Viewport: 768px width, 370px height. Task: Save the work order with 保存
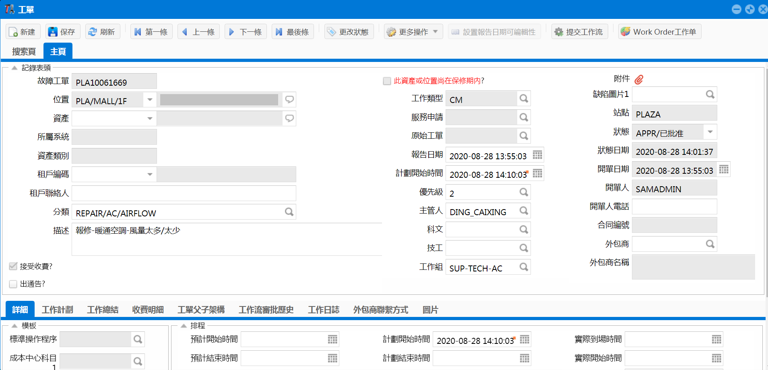click(x=62, y=32)
